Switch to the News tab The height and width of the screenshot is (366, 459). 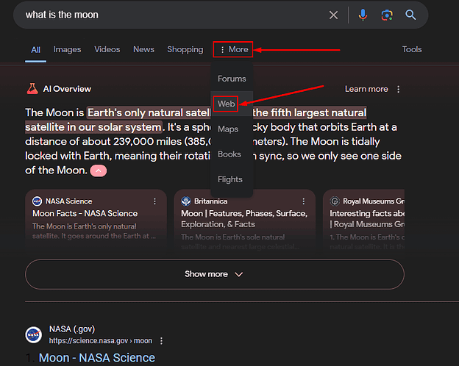pyautogui.click(x=143, y=49)
